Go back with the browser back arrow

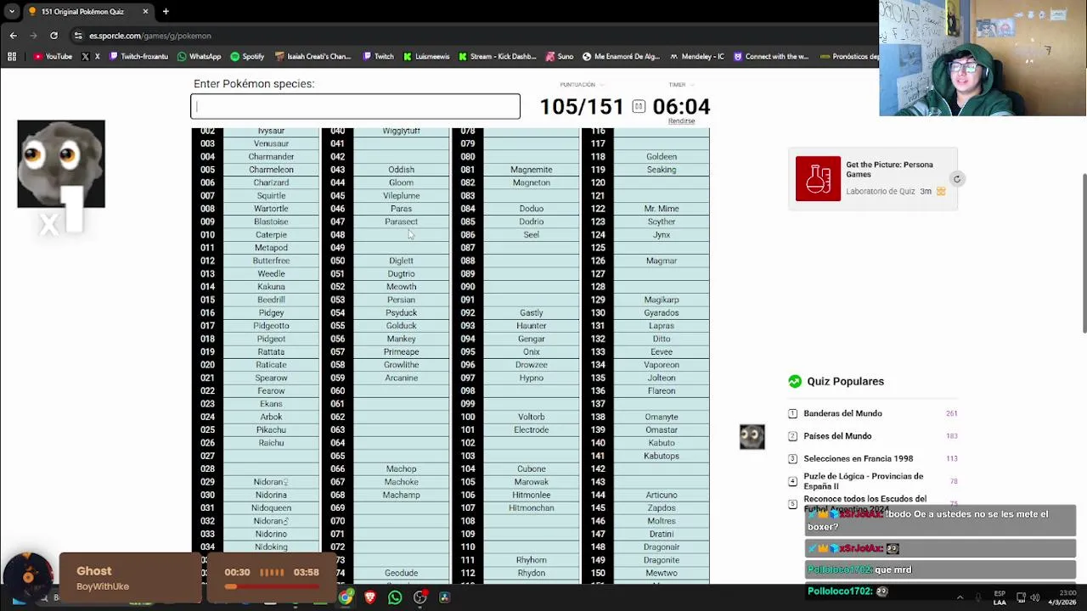[13, 36]
